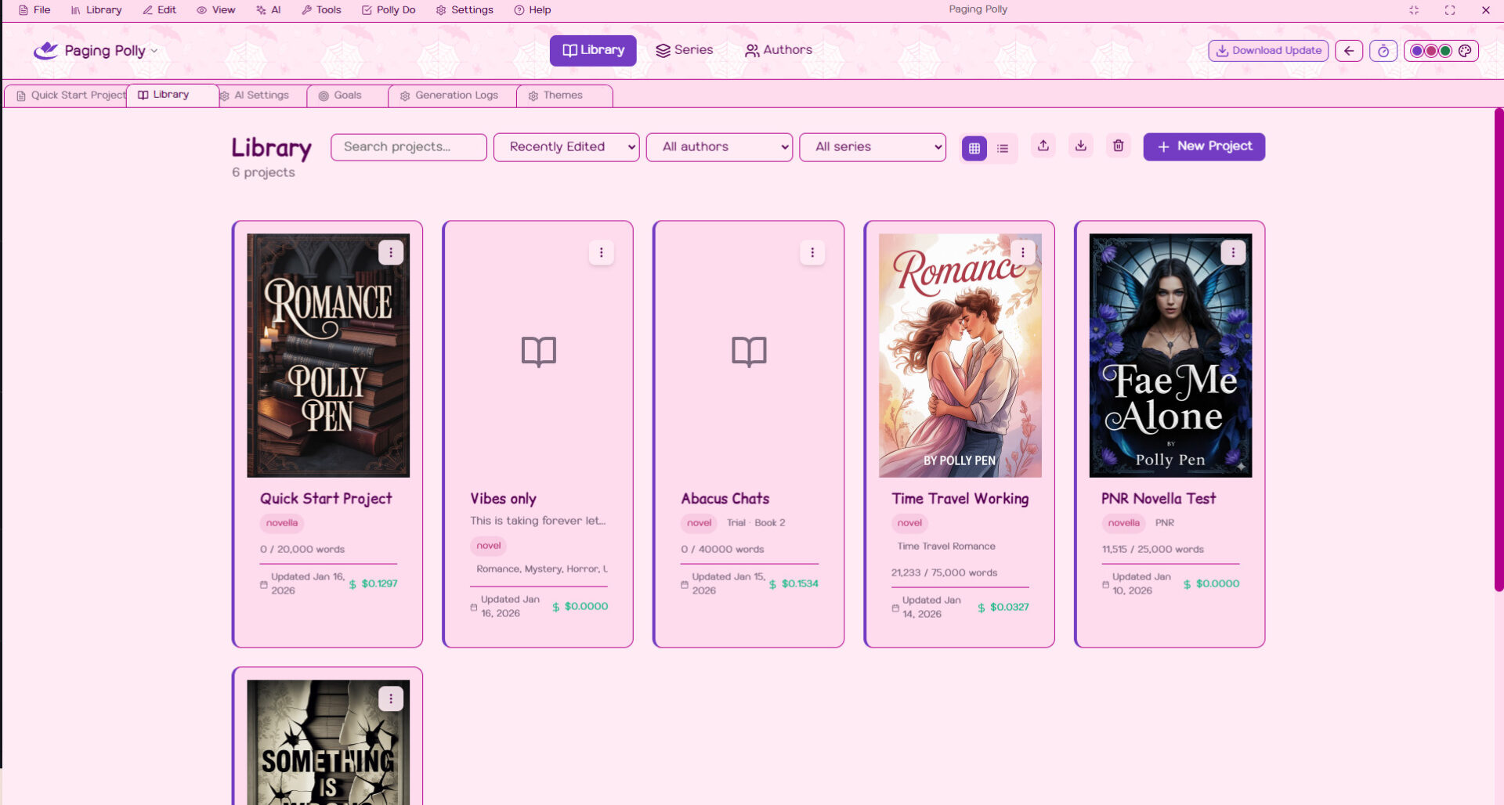Click the Download Update button
The image size is (1504, 805).
pos(1267,51)
